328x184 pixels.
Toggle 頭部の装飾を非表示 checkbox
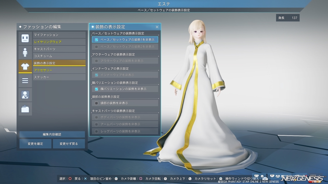point(96,103)
